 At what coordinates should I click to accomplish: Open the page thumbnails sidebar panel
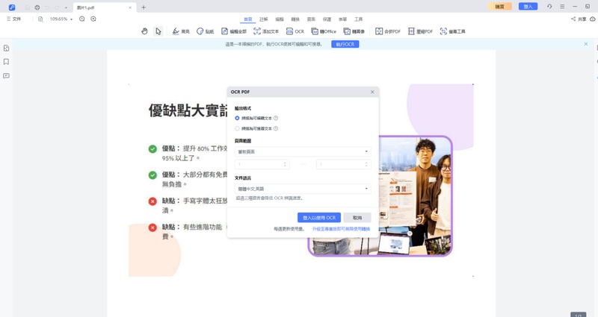[x=6, y=48]
